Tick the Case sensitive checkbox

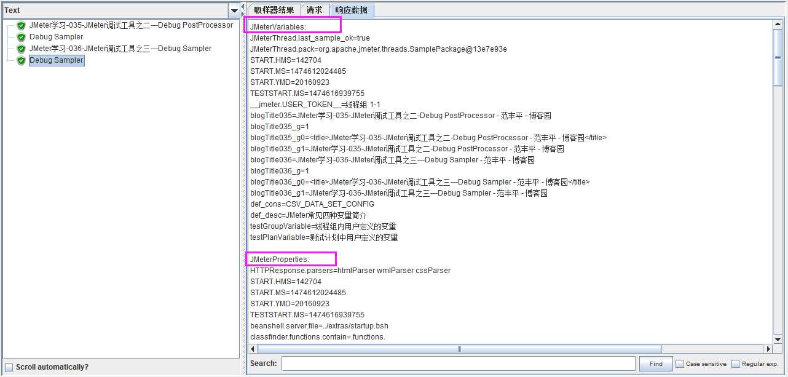click(680, 363)
